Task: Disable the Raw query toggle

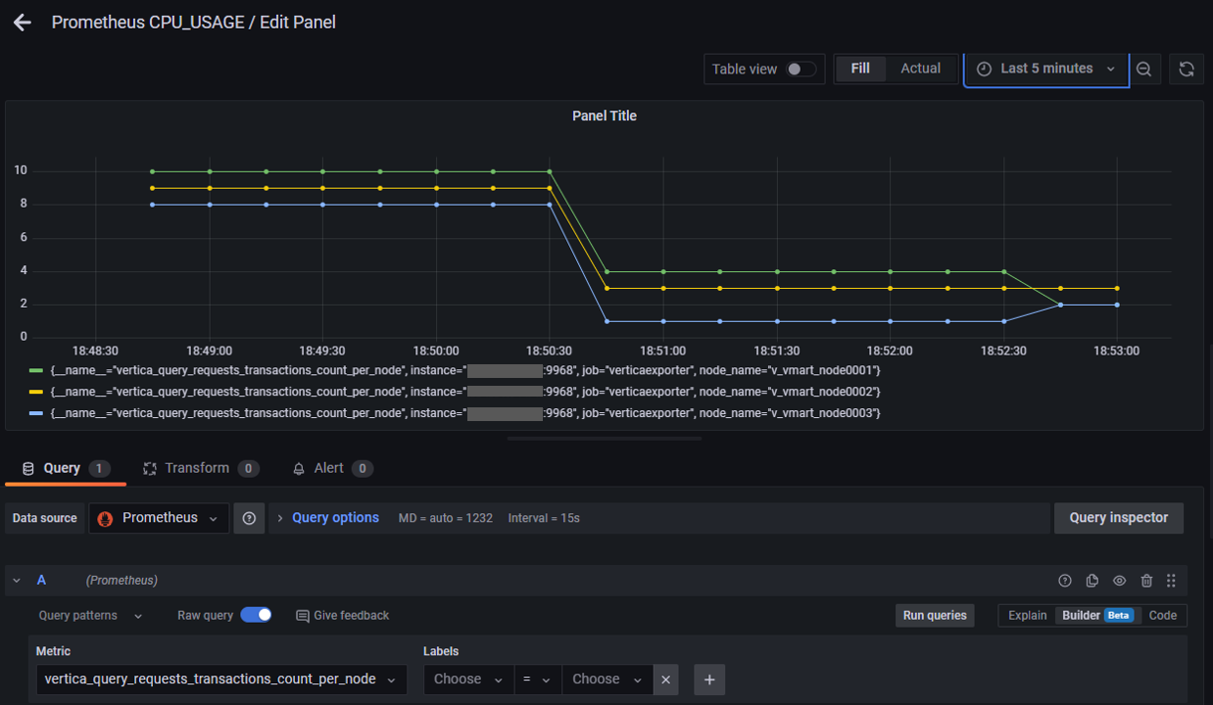Action: tap(256, 615)
